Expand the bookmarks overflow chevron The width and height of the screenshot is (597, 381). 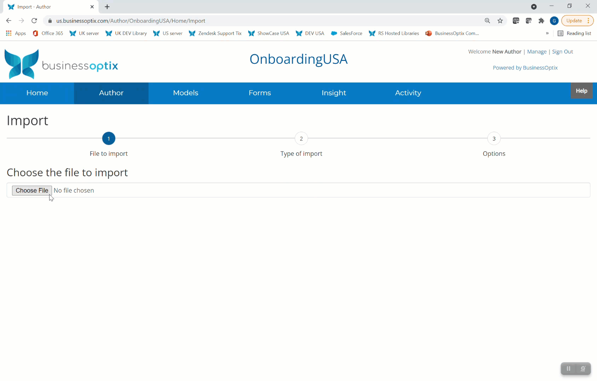point(547,33)
